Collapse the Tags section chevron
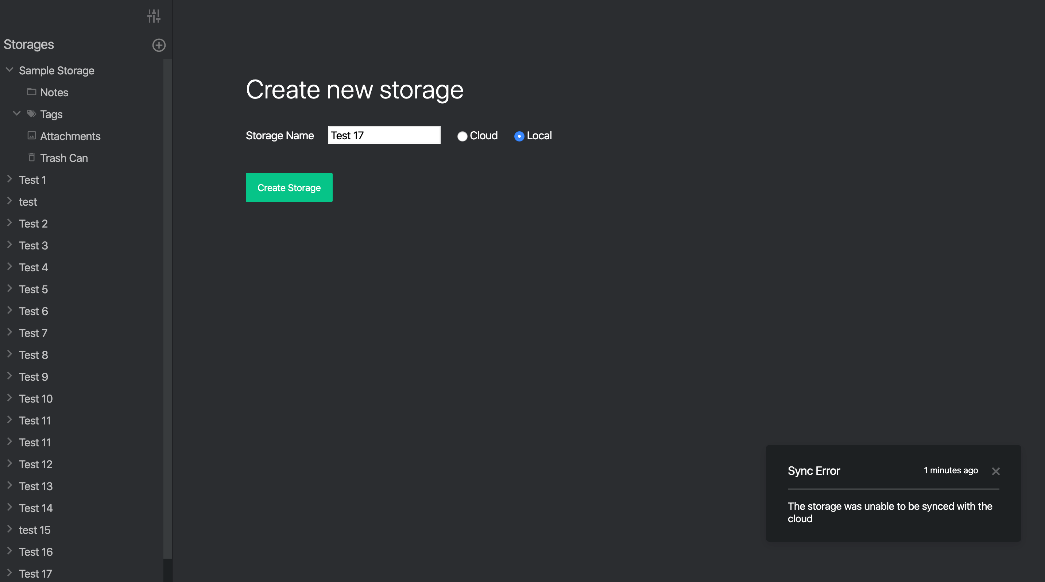 tap(17, 113)
